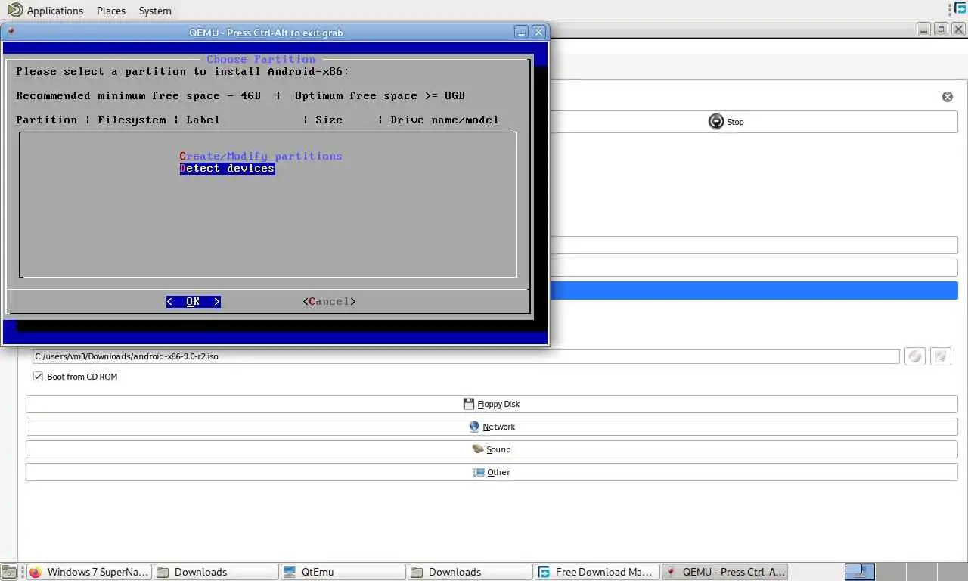Expand the Sound section
This screenshot has height=581, width=968.
[x=492, y=449]
